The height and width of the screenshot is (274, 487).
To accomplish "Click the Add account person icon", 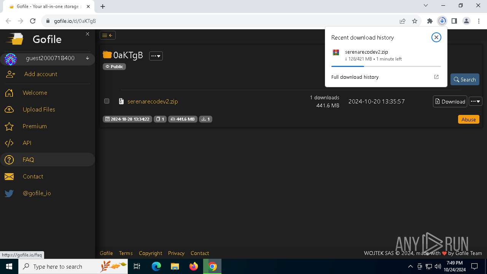I will pos(11,74).
